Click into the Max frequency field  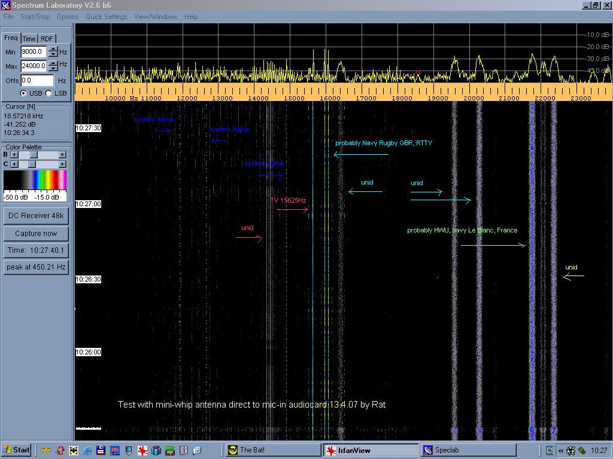(x=34, y=66)
